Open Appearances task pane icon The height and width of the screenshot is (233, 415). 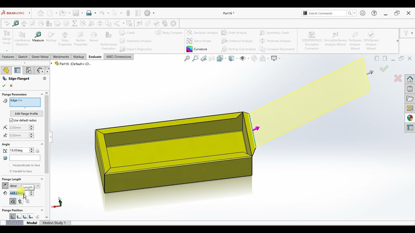[410, 118]
